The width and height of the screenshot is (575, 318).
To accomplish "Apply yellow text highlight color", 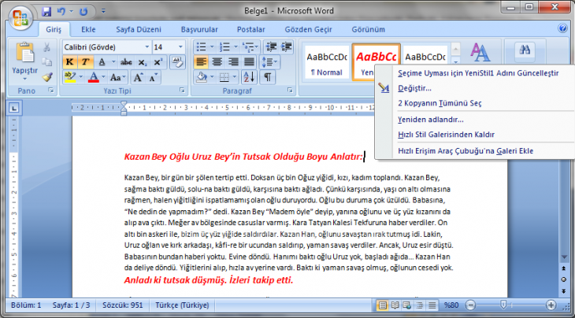I will (69, 77).
